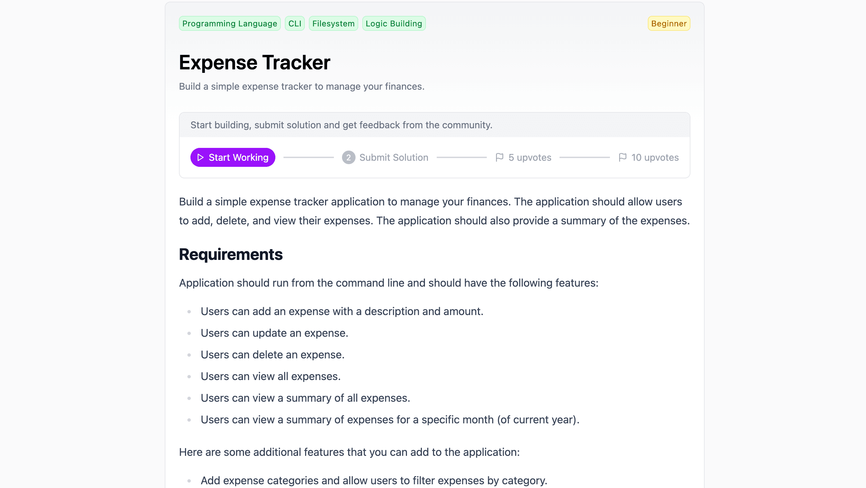Click the bullet beside 'Users can delete an expense'
This screenshot has width=866, height=488.
189,354
